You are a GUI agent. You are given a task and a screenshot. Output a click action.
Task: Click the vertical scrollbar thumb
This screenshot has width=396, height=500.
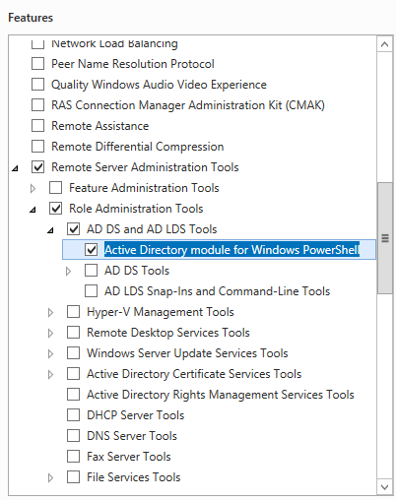[x=385, y=238]
